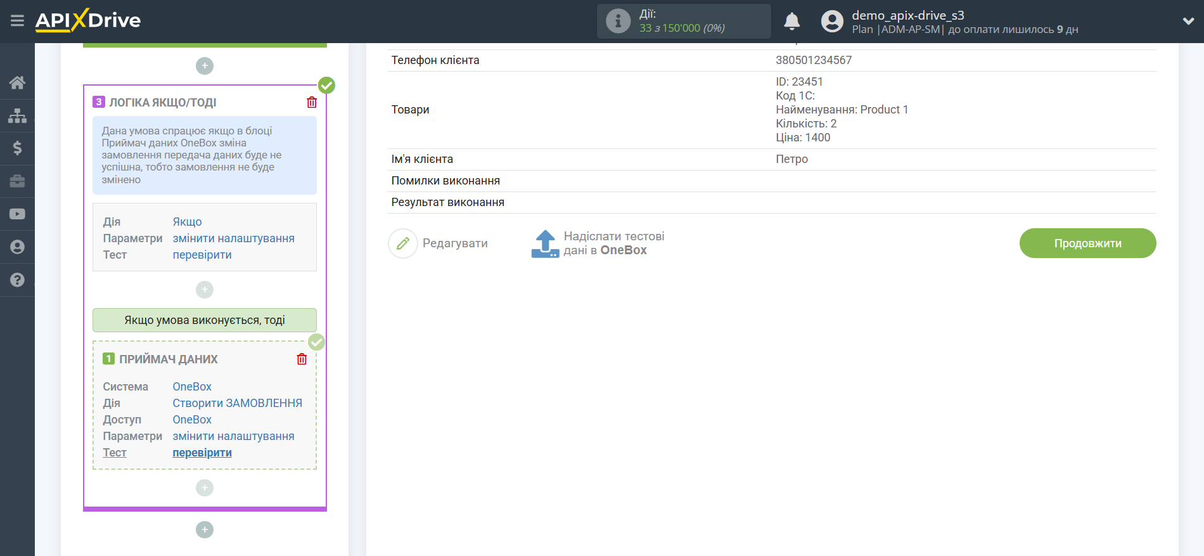Click the green checkmark on logic block
This screenshot has width=1204, height=556.
tap(326, 85)
